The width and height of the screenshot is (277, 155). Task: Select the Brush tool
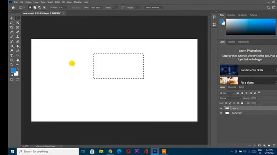tap(12, 37)
